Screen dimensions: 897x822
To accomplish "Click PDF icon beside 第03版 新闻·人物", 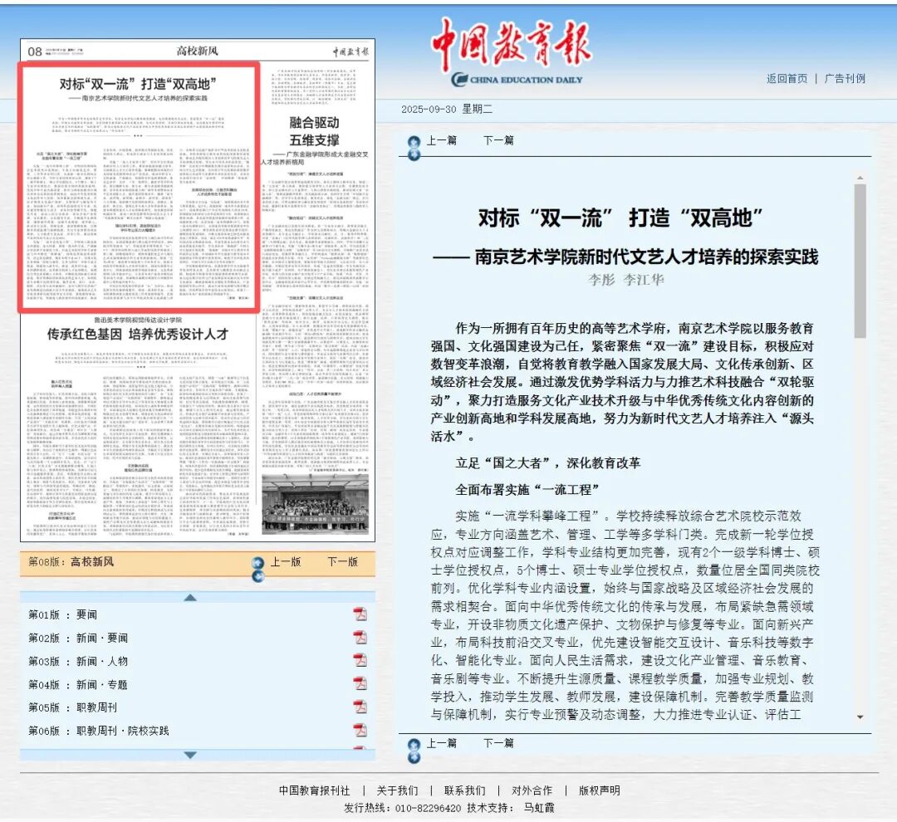I will [360, 661].
